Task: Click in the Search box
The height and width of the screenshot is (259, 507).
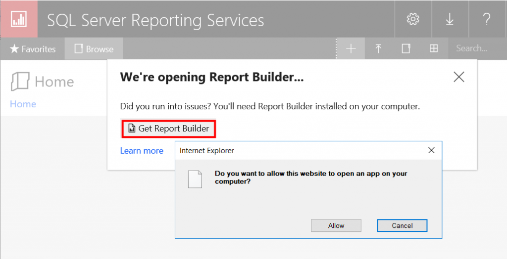Action: pos(477,48)
